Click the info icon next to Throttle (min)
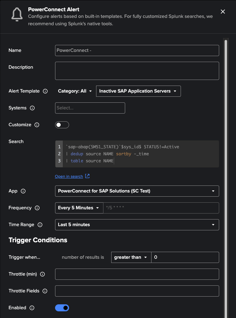 (x=42, y=274)
